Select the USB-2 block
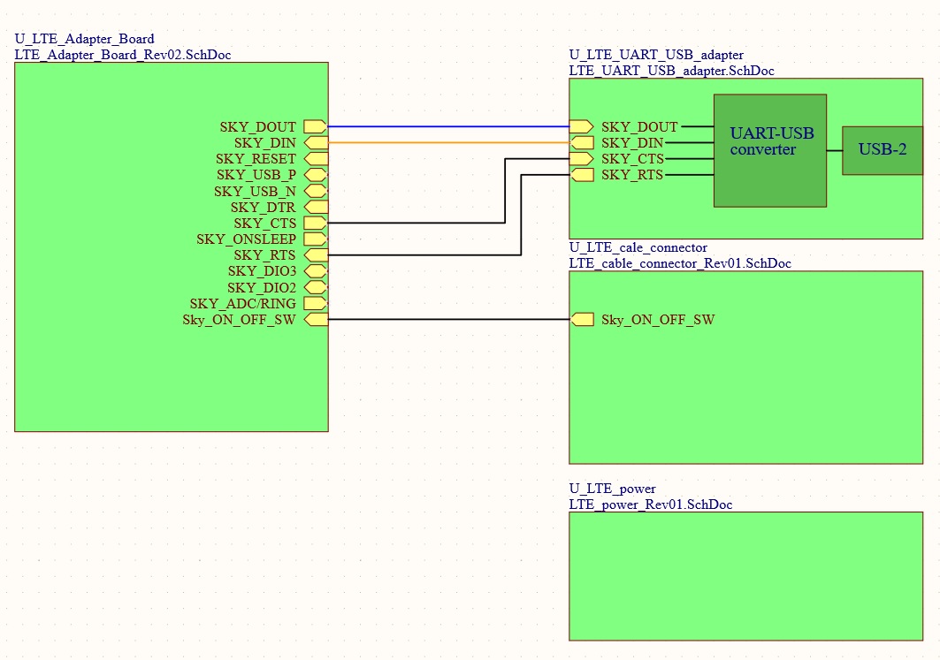 click(883, 150)
